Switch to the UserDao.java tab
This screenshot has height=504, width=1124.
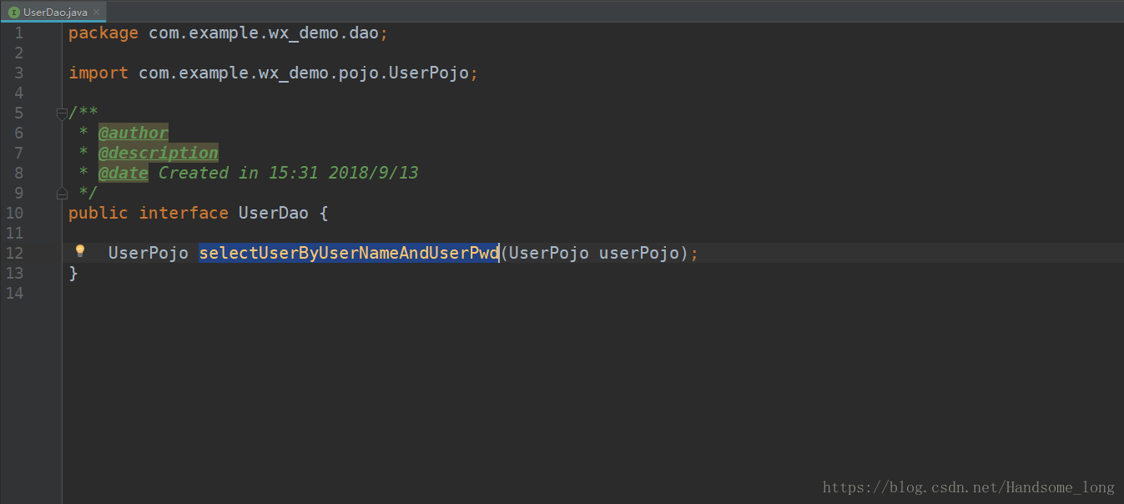(53, 12)
